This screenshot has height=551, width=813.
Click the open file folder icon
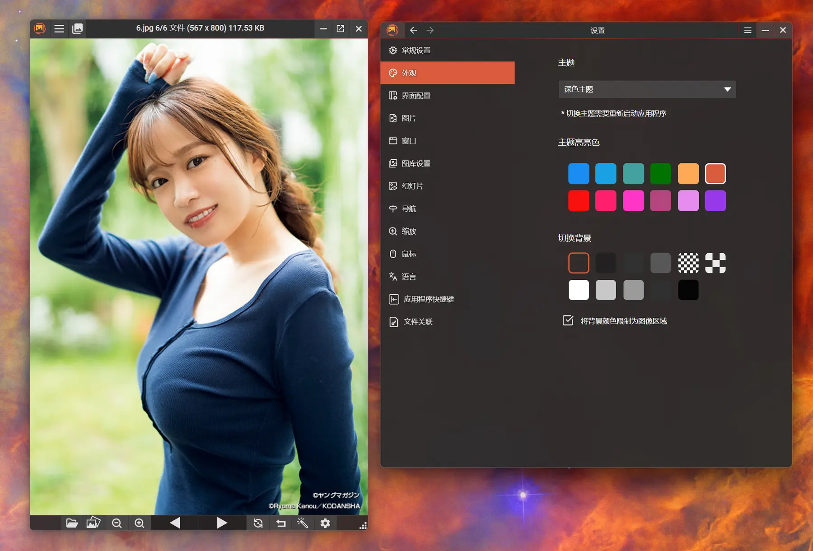(72, 523)
